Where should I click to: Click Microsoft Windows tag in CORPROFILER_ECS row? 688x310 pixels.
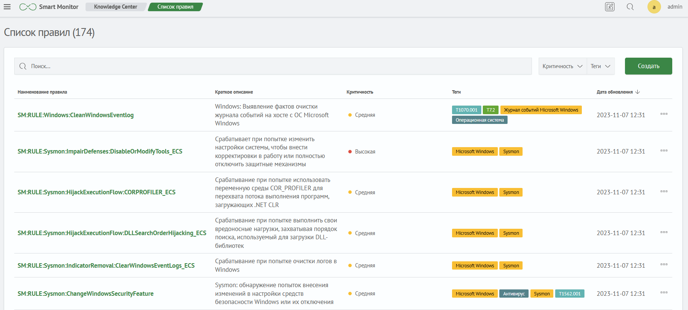(x=475, y=192)
